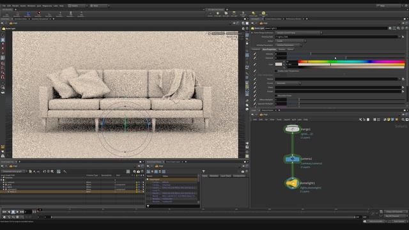Click the Intensity slider track
409x230 pixels.
click(346, 54)
